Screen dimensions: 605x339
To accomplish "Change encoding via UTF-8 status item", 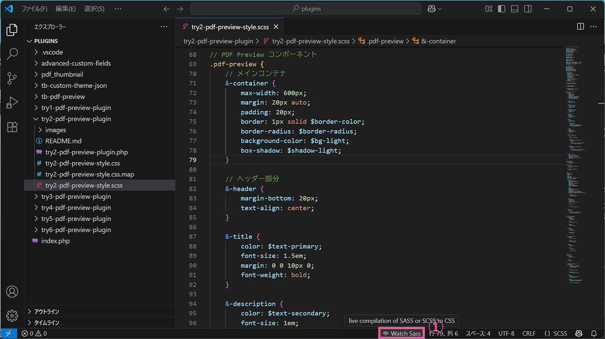I will [x=506, y=333].
